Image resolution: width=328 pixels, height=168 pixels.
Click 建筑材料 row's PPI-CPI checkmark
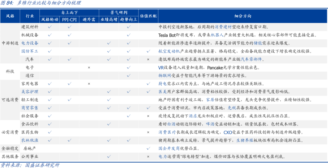69,27
